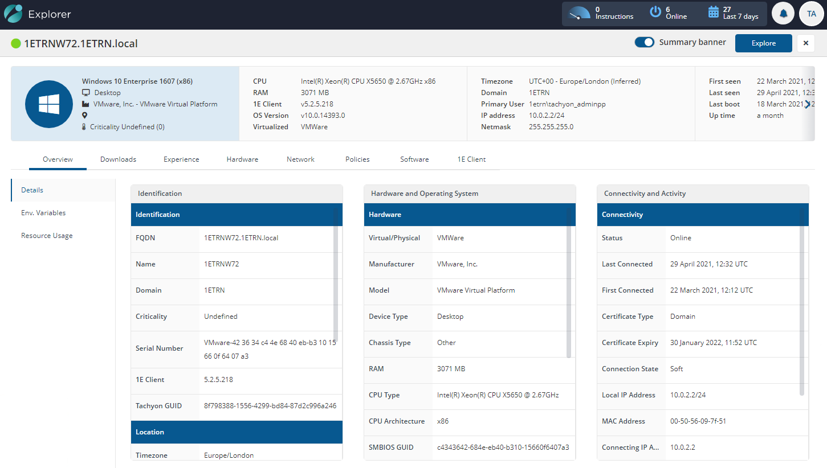827x468 pixels.
Task: Click the blue Identification section header
Action: 237,215
